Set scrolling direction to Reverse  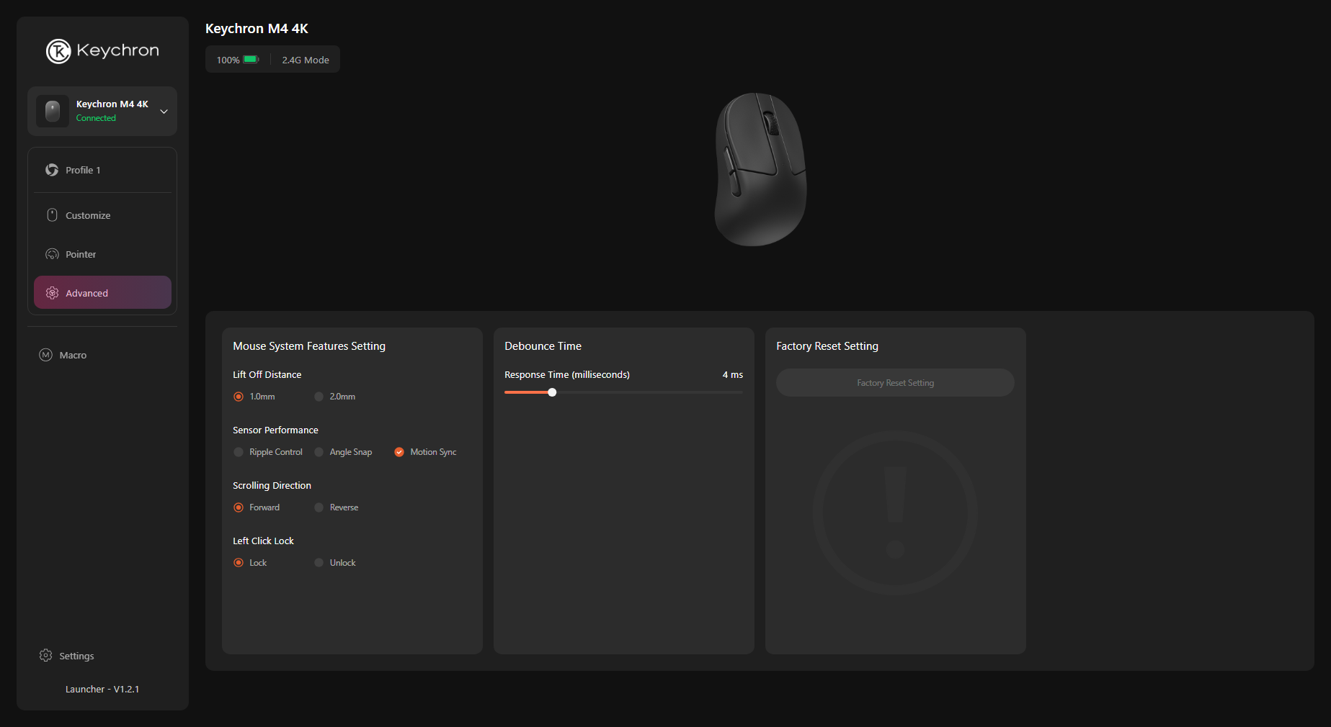319,507
